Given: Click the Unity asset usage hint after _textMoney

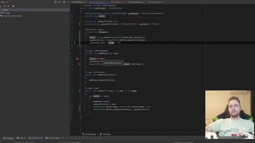Looking at the screenshot, I should [x=153, y=14].
